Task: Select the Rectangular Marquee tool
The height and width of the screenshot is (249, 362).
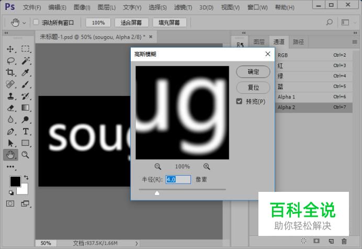Action: (26, 49)
